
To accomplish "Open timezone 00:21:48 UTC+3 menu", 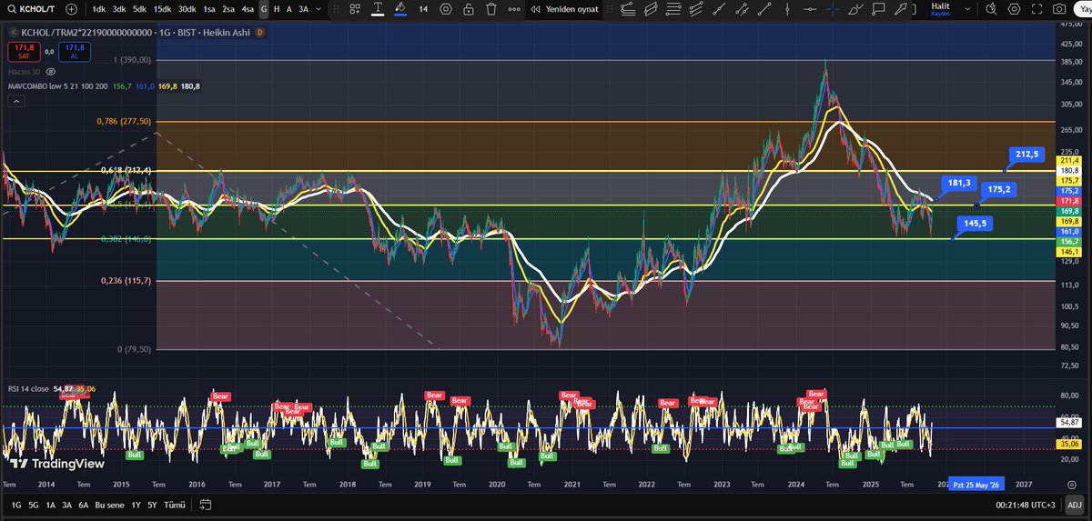I will [1024, 505].
